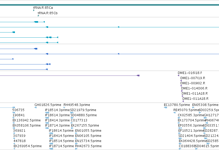
Task: Select the CO188368 label
Action: pos(187,146)
